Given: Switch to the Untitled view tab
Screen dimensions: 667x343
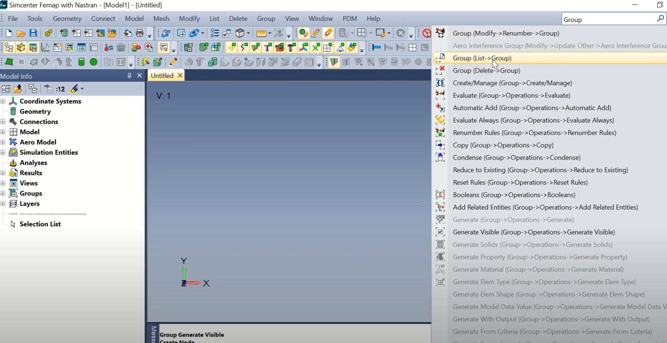Looking at the screenshot, I should (162, 75).
